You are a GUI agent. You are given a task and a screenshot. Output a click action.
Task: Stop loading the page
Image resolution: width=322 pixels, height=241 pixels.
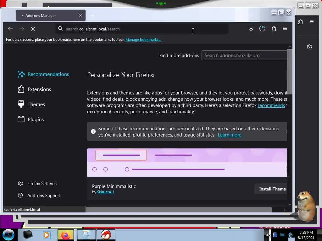33,29
